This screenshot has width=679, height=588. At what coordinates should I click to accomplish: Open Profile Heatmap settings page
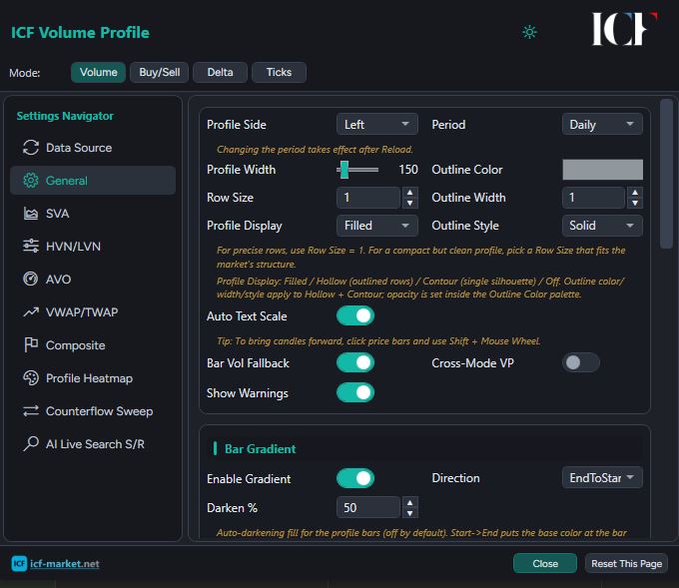click(93, 378)
